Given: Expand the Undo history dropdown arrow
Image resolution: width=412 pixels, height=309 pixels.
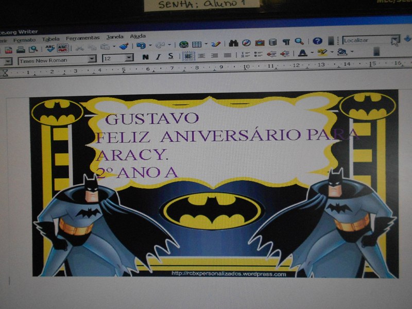Looking at the screenshot, I should click(150, 45).
